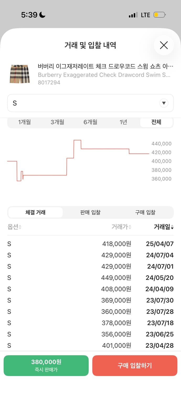Enable the 1년 chart range
This screenshot has width=181, height=395.
tap(123, 122)
